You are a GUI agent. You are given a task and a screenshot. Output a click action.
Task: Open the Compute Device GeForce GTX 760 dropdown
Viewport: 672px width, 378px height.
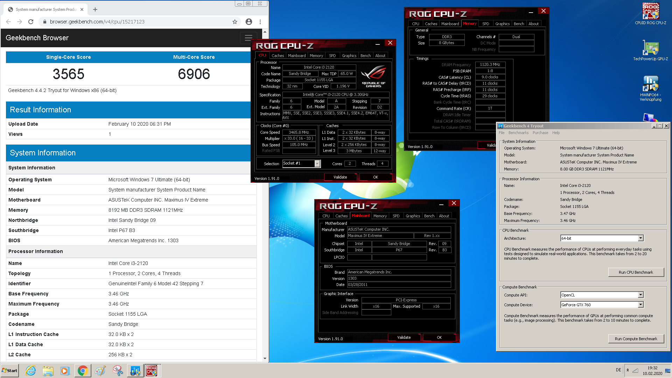640,305
